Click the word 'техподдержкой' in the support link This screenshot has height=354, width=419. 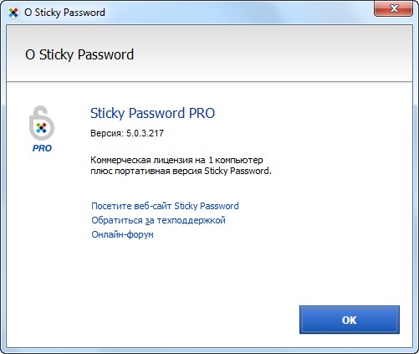point(191,220)
